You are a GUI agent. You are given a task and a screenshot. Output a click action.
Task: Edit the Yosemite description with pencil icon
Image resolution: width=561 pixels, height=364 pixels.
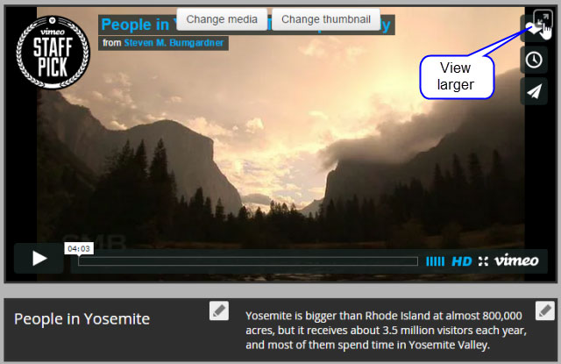[x=545, y=310]
